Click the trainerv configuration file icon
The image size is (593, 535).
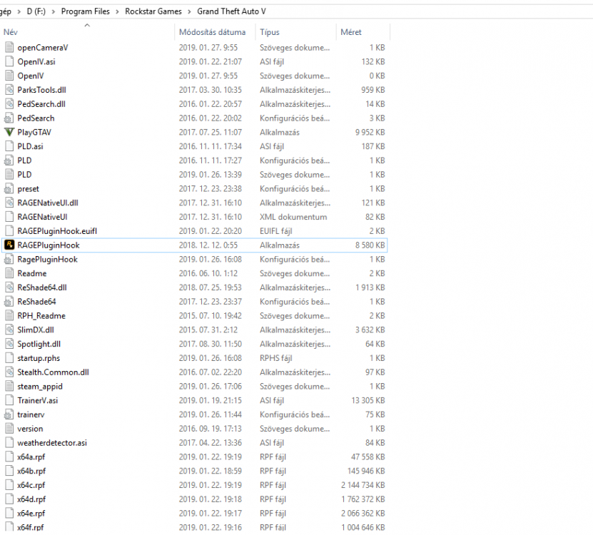click(9, 414)
